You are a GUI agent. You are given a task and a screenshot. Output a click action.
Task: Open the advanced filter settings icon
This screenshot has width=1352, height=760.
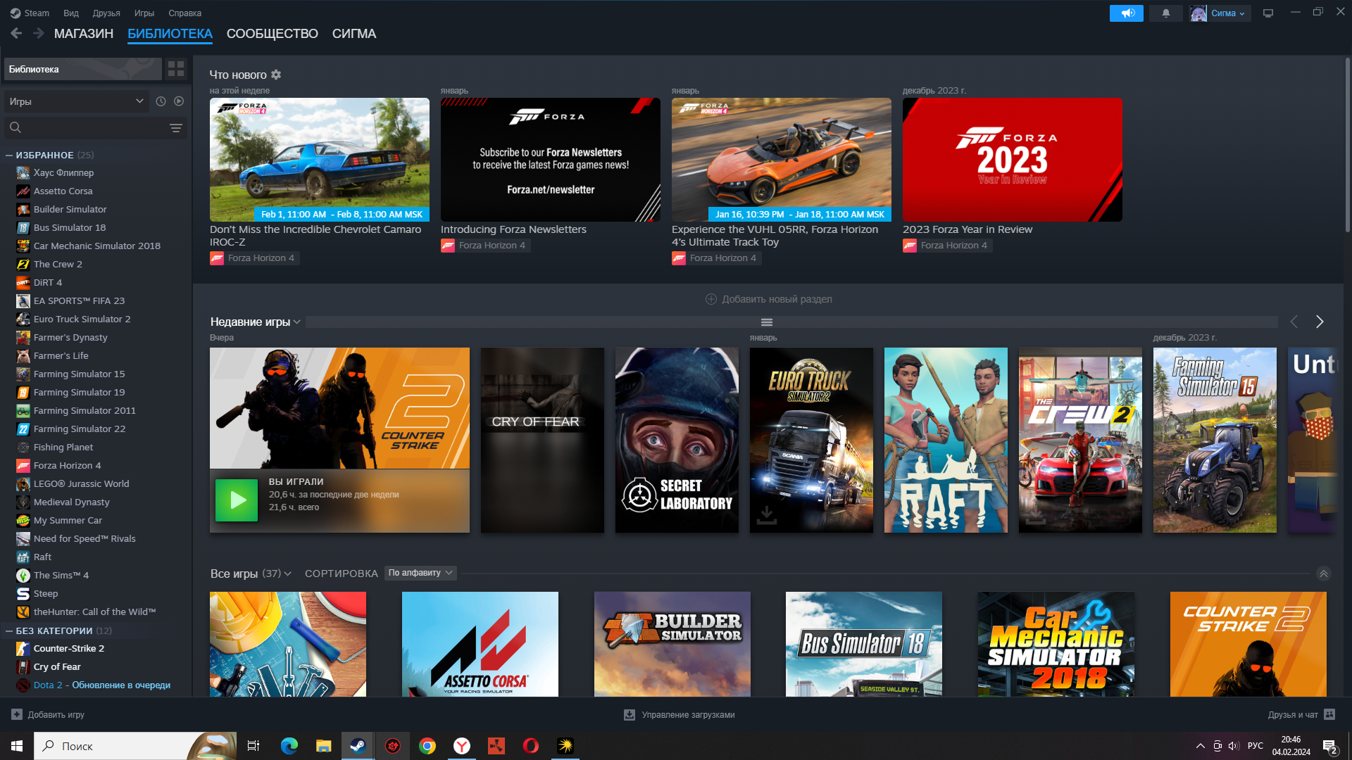point(176,127)
